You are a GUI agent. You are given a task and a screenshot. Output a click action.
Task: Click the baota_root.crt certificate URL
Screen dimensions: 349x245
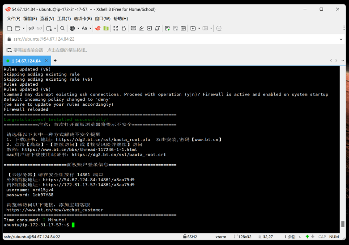[119, 155]
